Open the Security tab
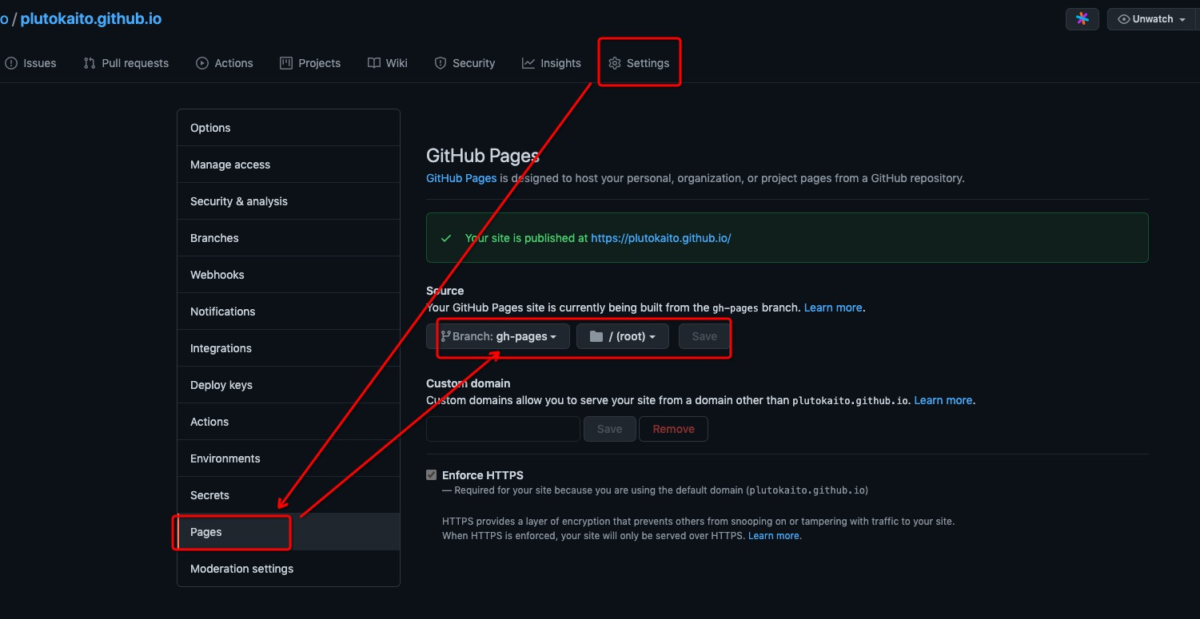 464,63
